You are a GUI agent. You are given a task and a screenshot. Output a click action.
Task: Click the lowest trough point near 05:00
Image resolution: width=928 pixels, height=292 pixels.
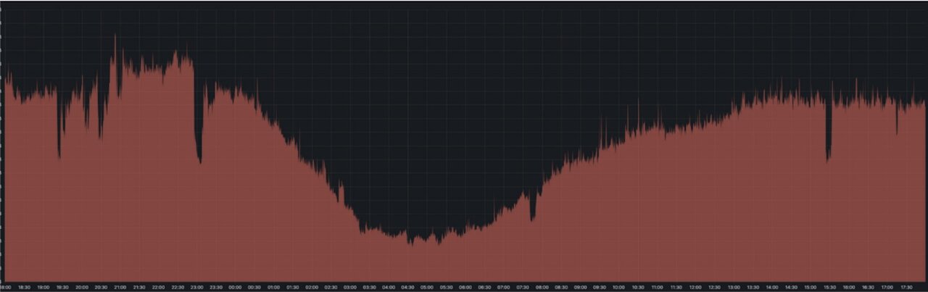pyautogui.click(x=410, y=243)
